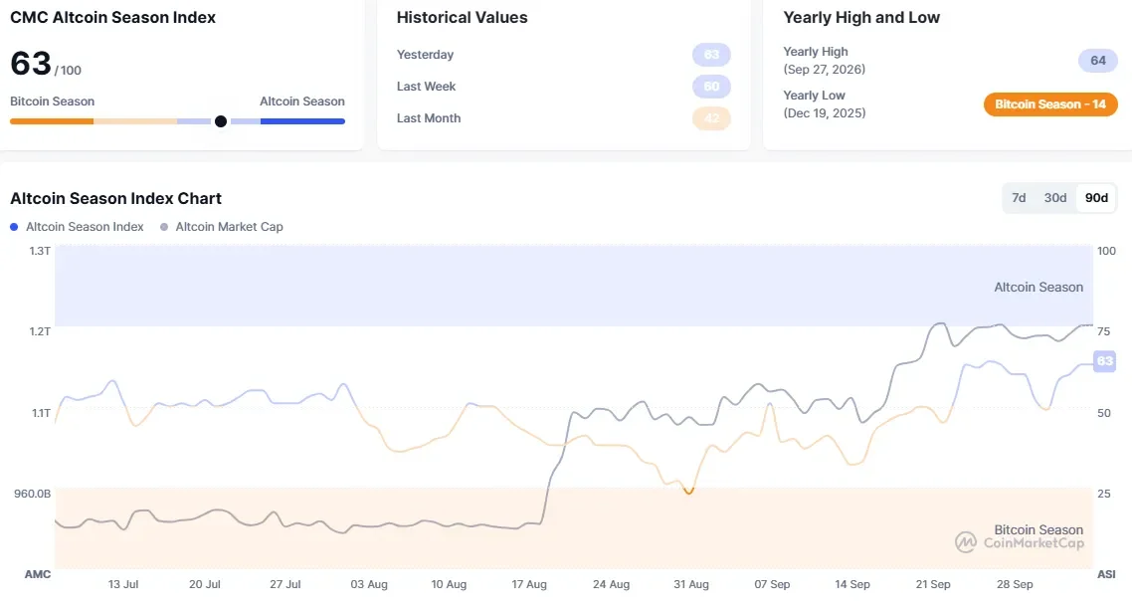This screenshot has width=1132, height=611.
Task: Click the 'AMC' axis label at bottom left
Action: pos(38,575)
